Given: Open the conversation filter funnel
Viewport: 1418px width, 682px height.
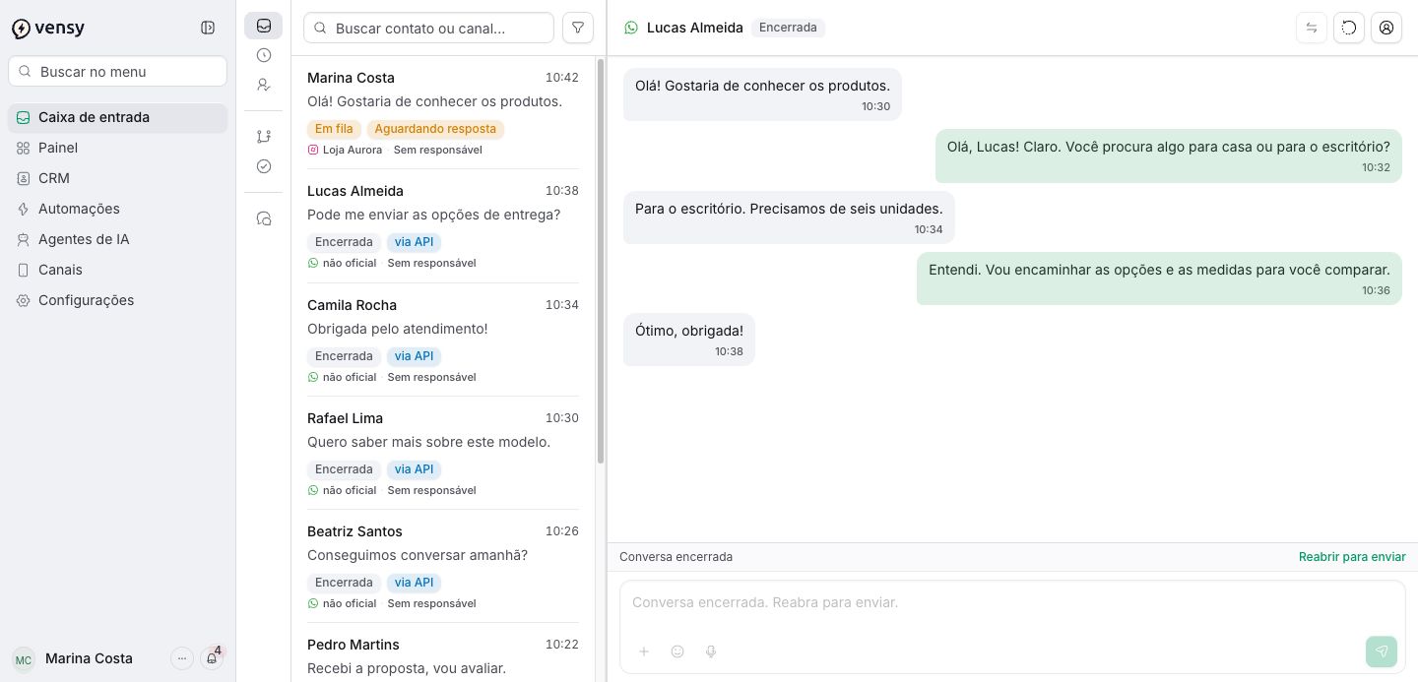Looking at the screenshot, I should point(578,28).
